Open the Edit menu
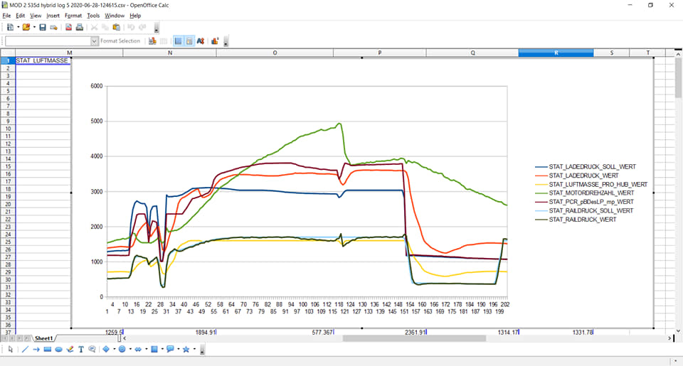This screenshot has width=683, height=366. (x=21, y=15)
